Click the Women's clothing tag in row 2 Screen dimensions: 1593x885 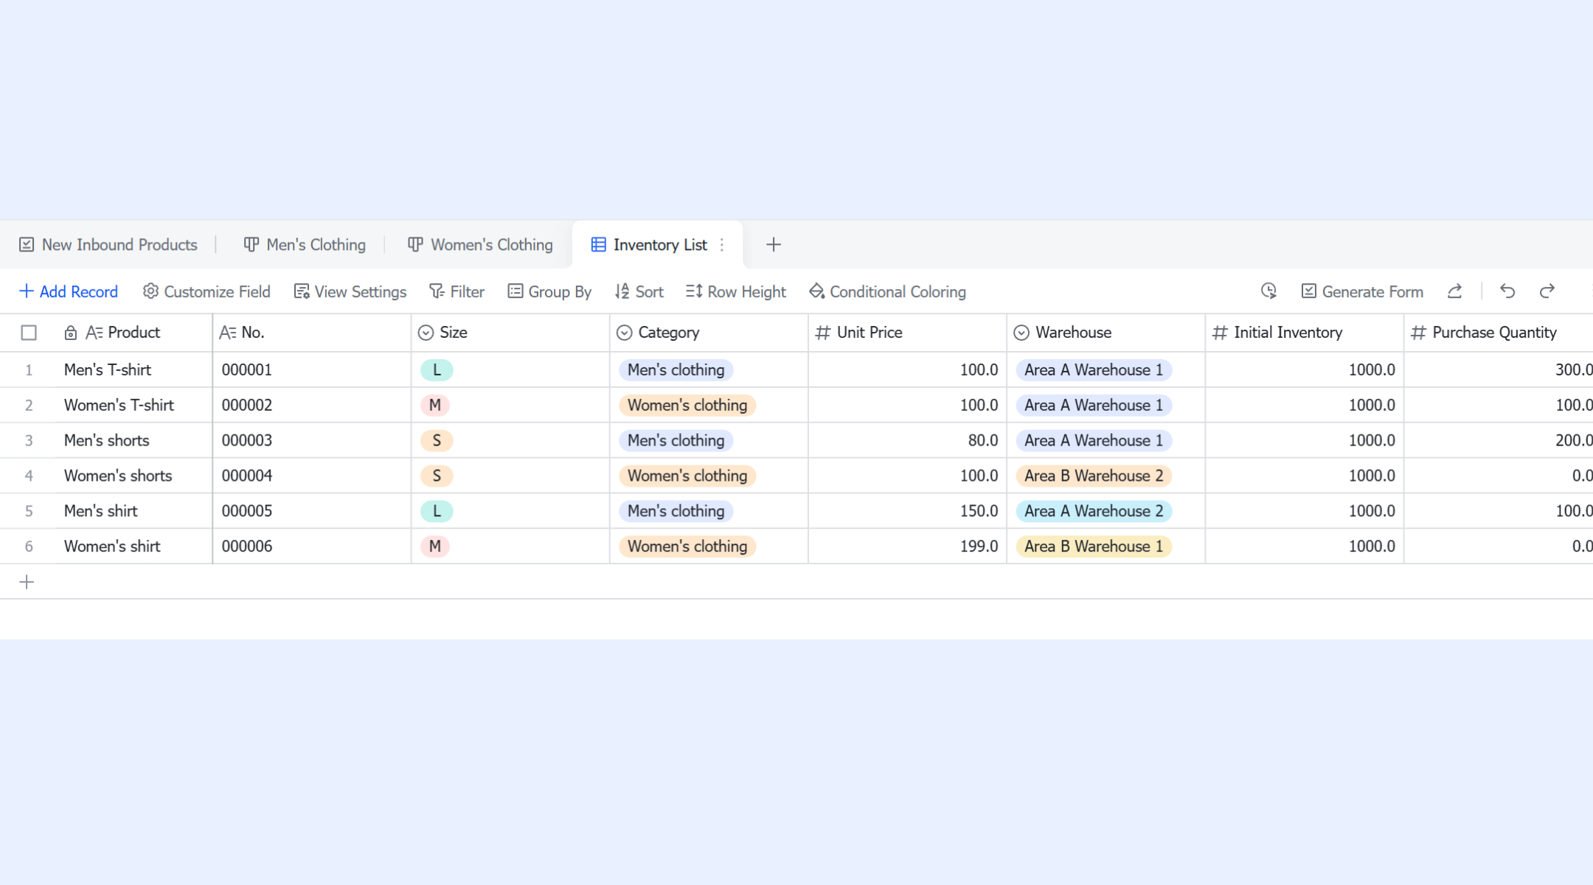pos(687,406)
